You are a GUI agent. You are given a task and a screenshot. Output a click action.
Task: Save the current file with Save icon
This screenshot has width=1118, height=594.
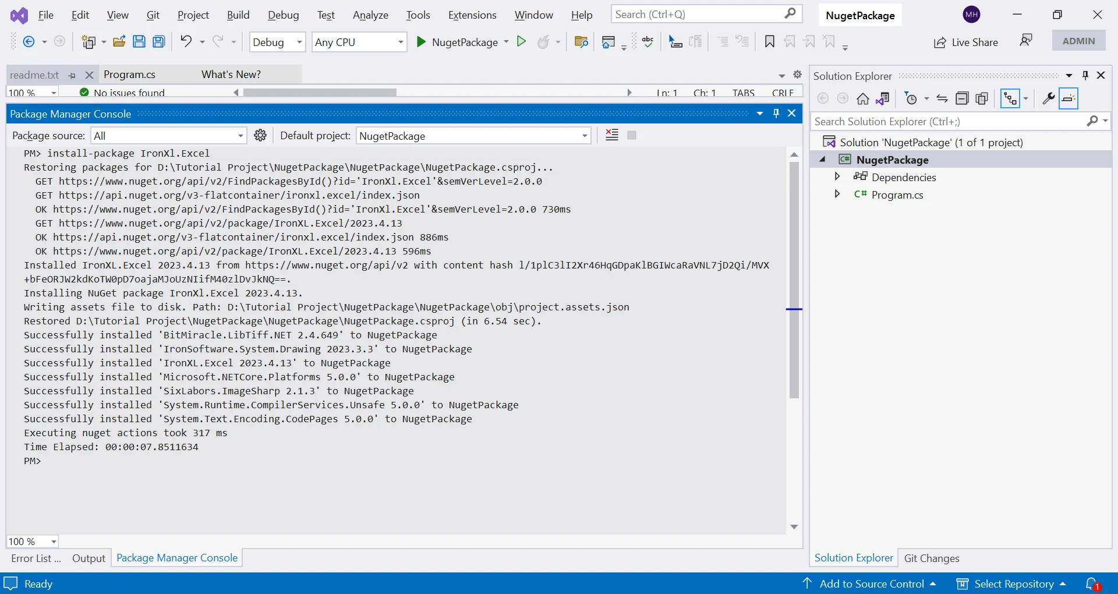point(139,41)
